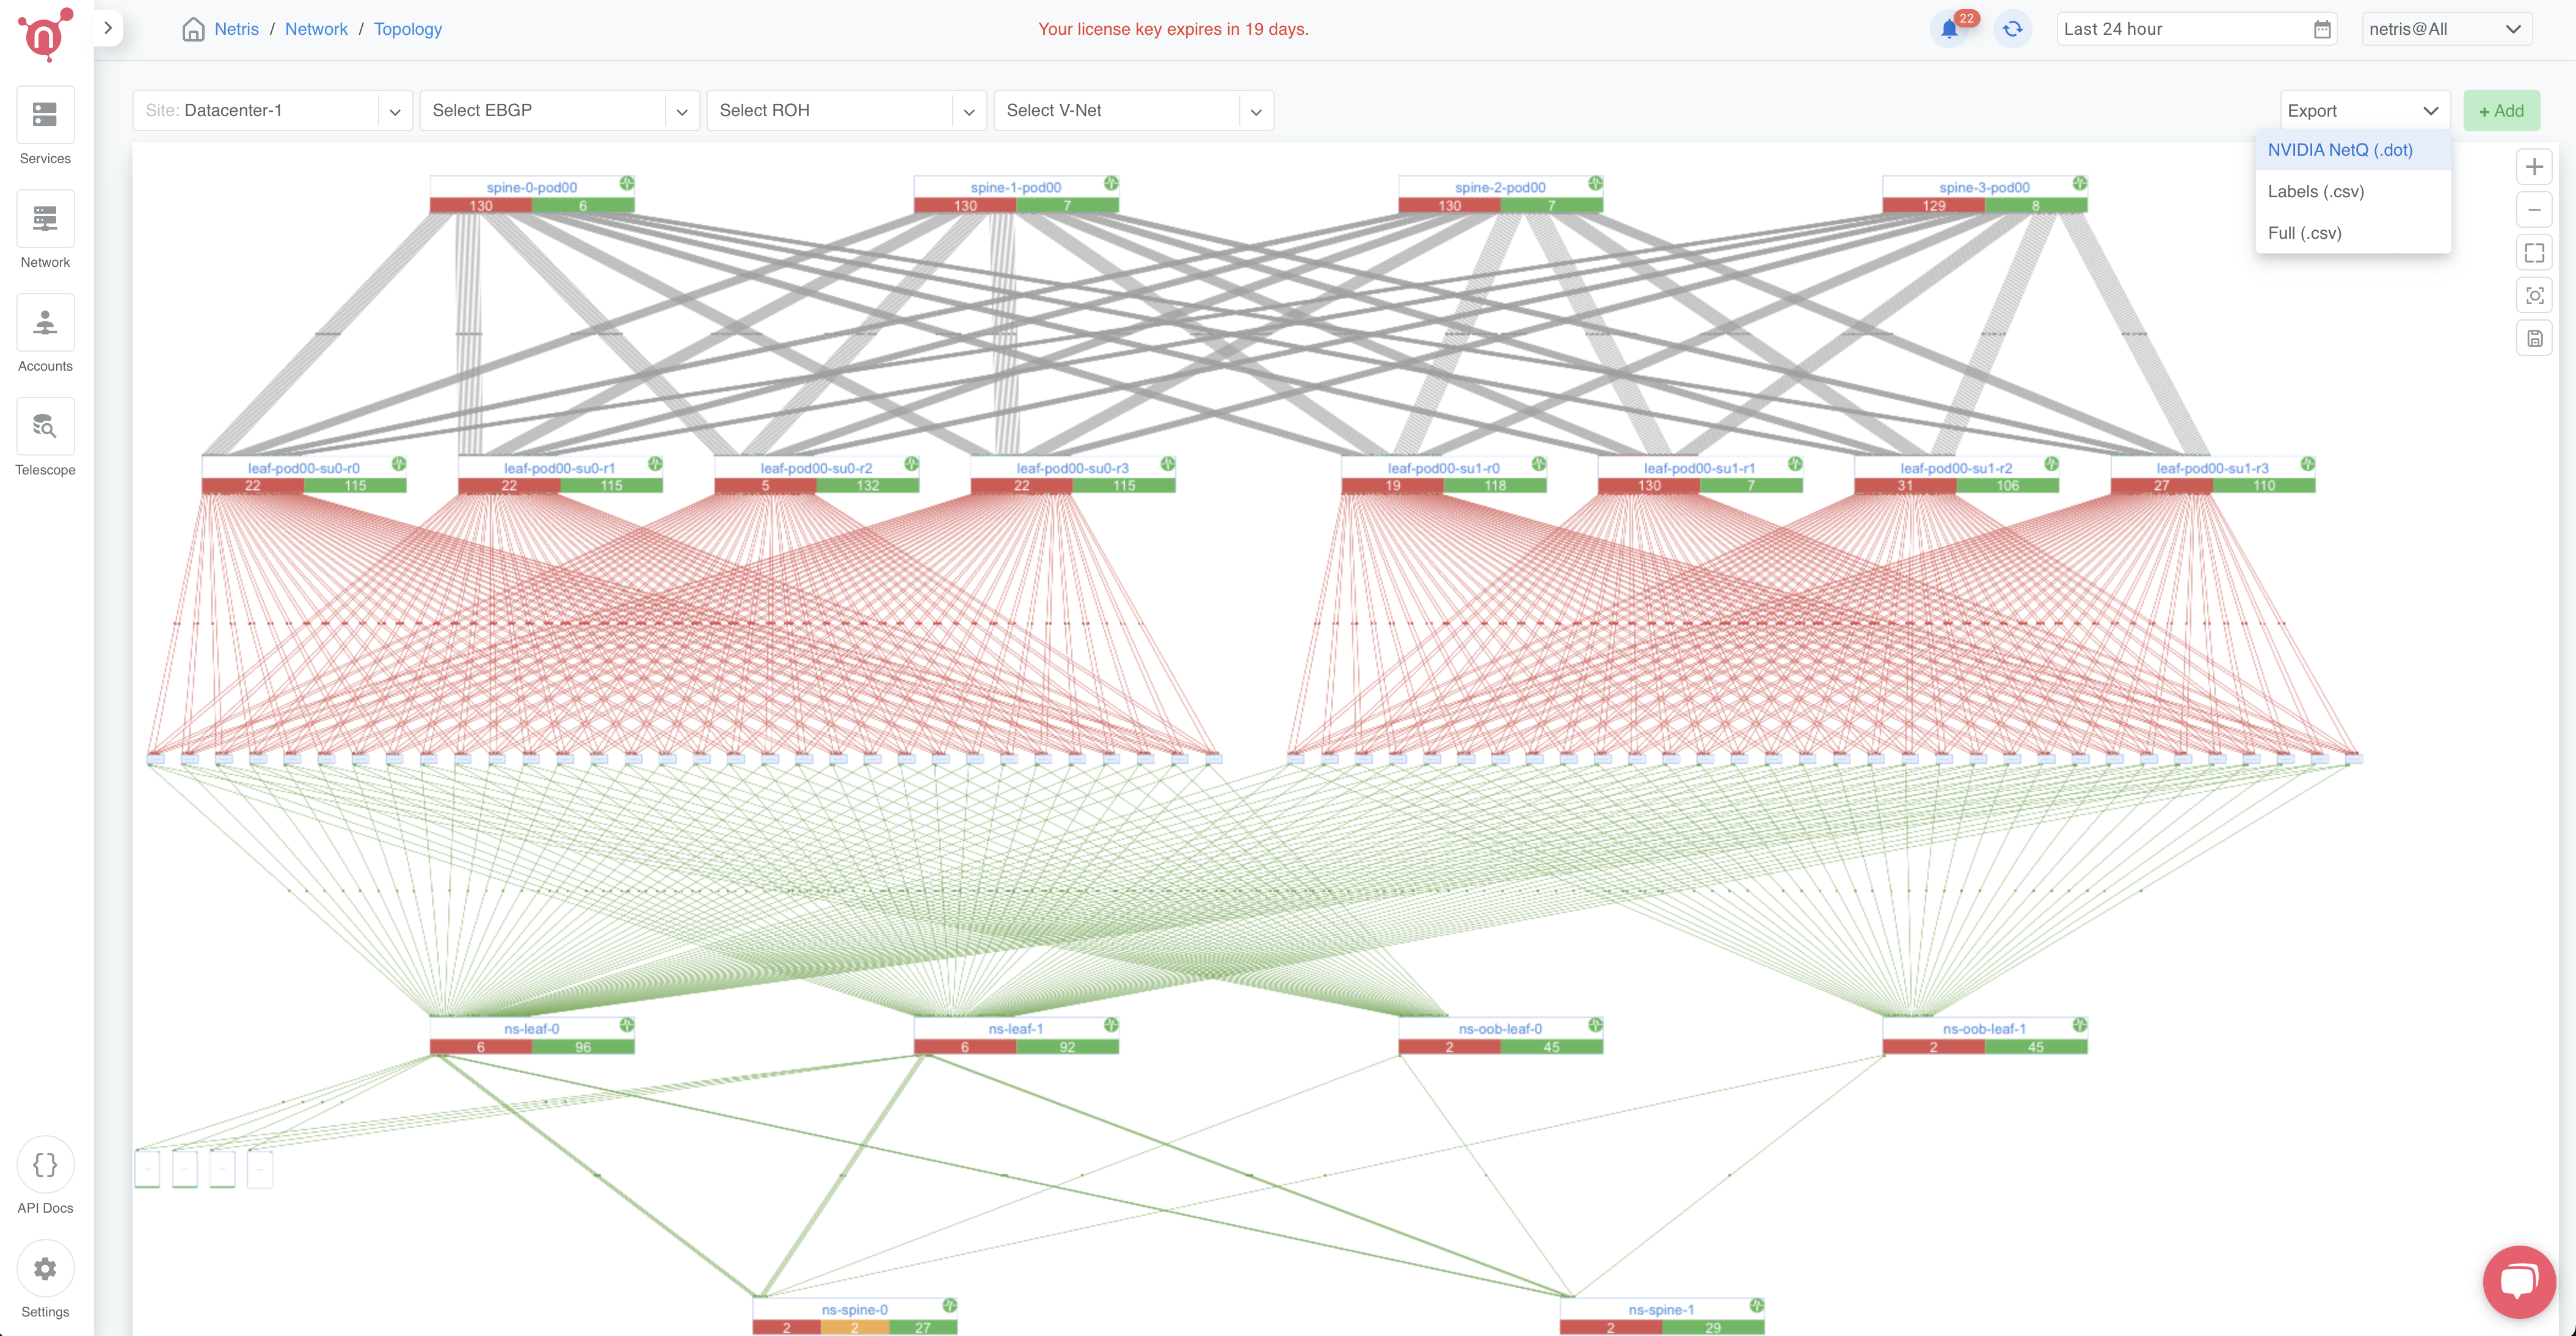Click the refresh sync icon

2012,29
